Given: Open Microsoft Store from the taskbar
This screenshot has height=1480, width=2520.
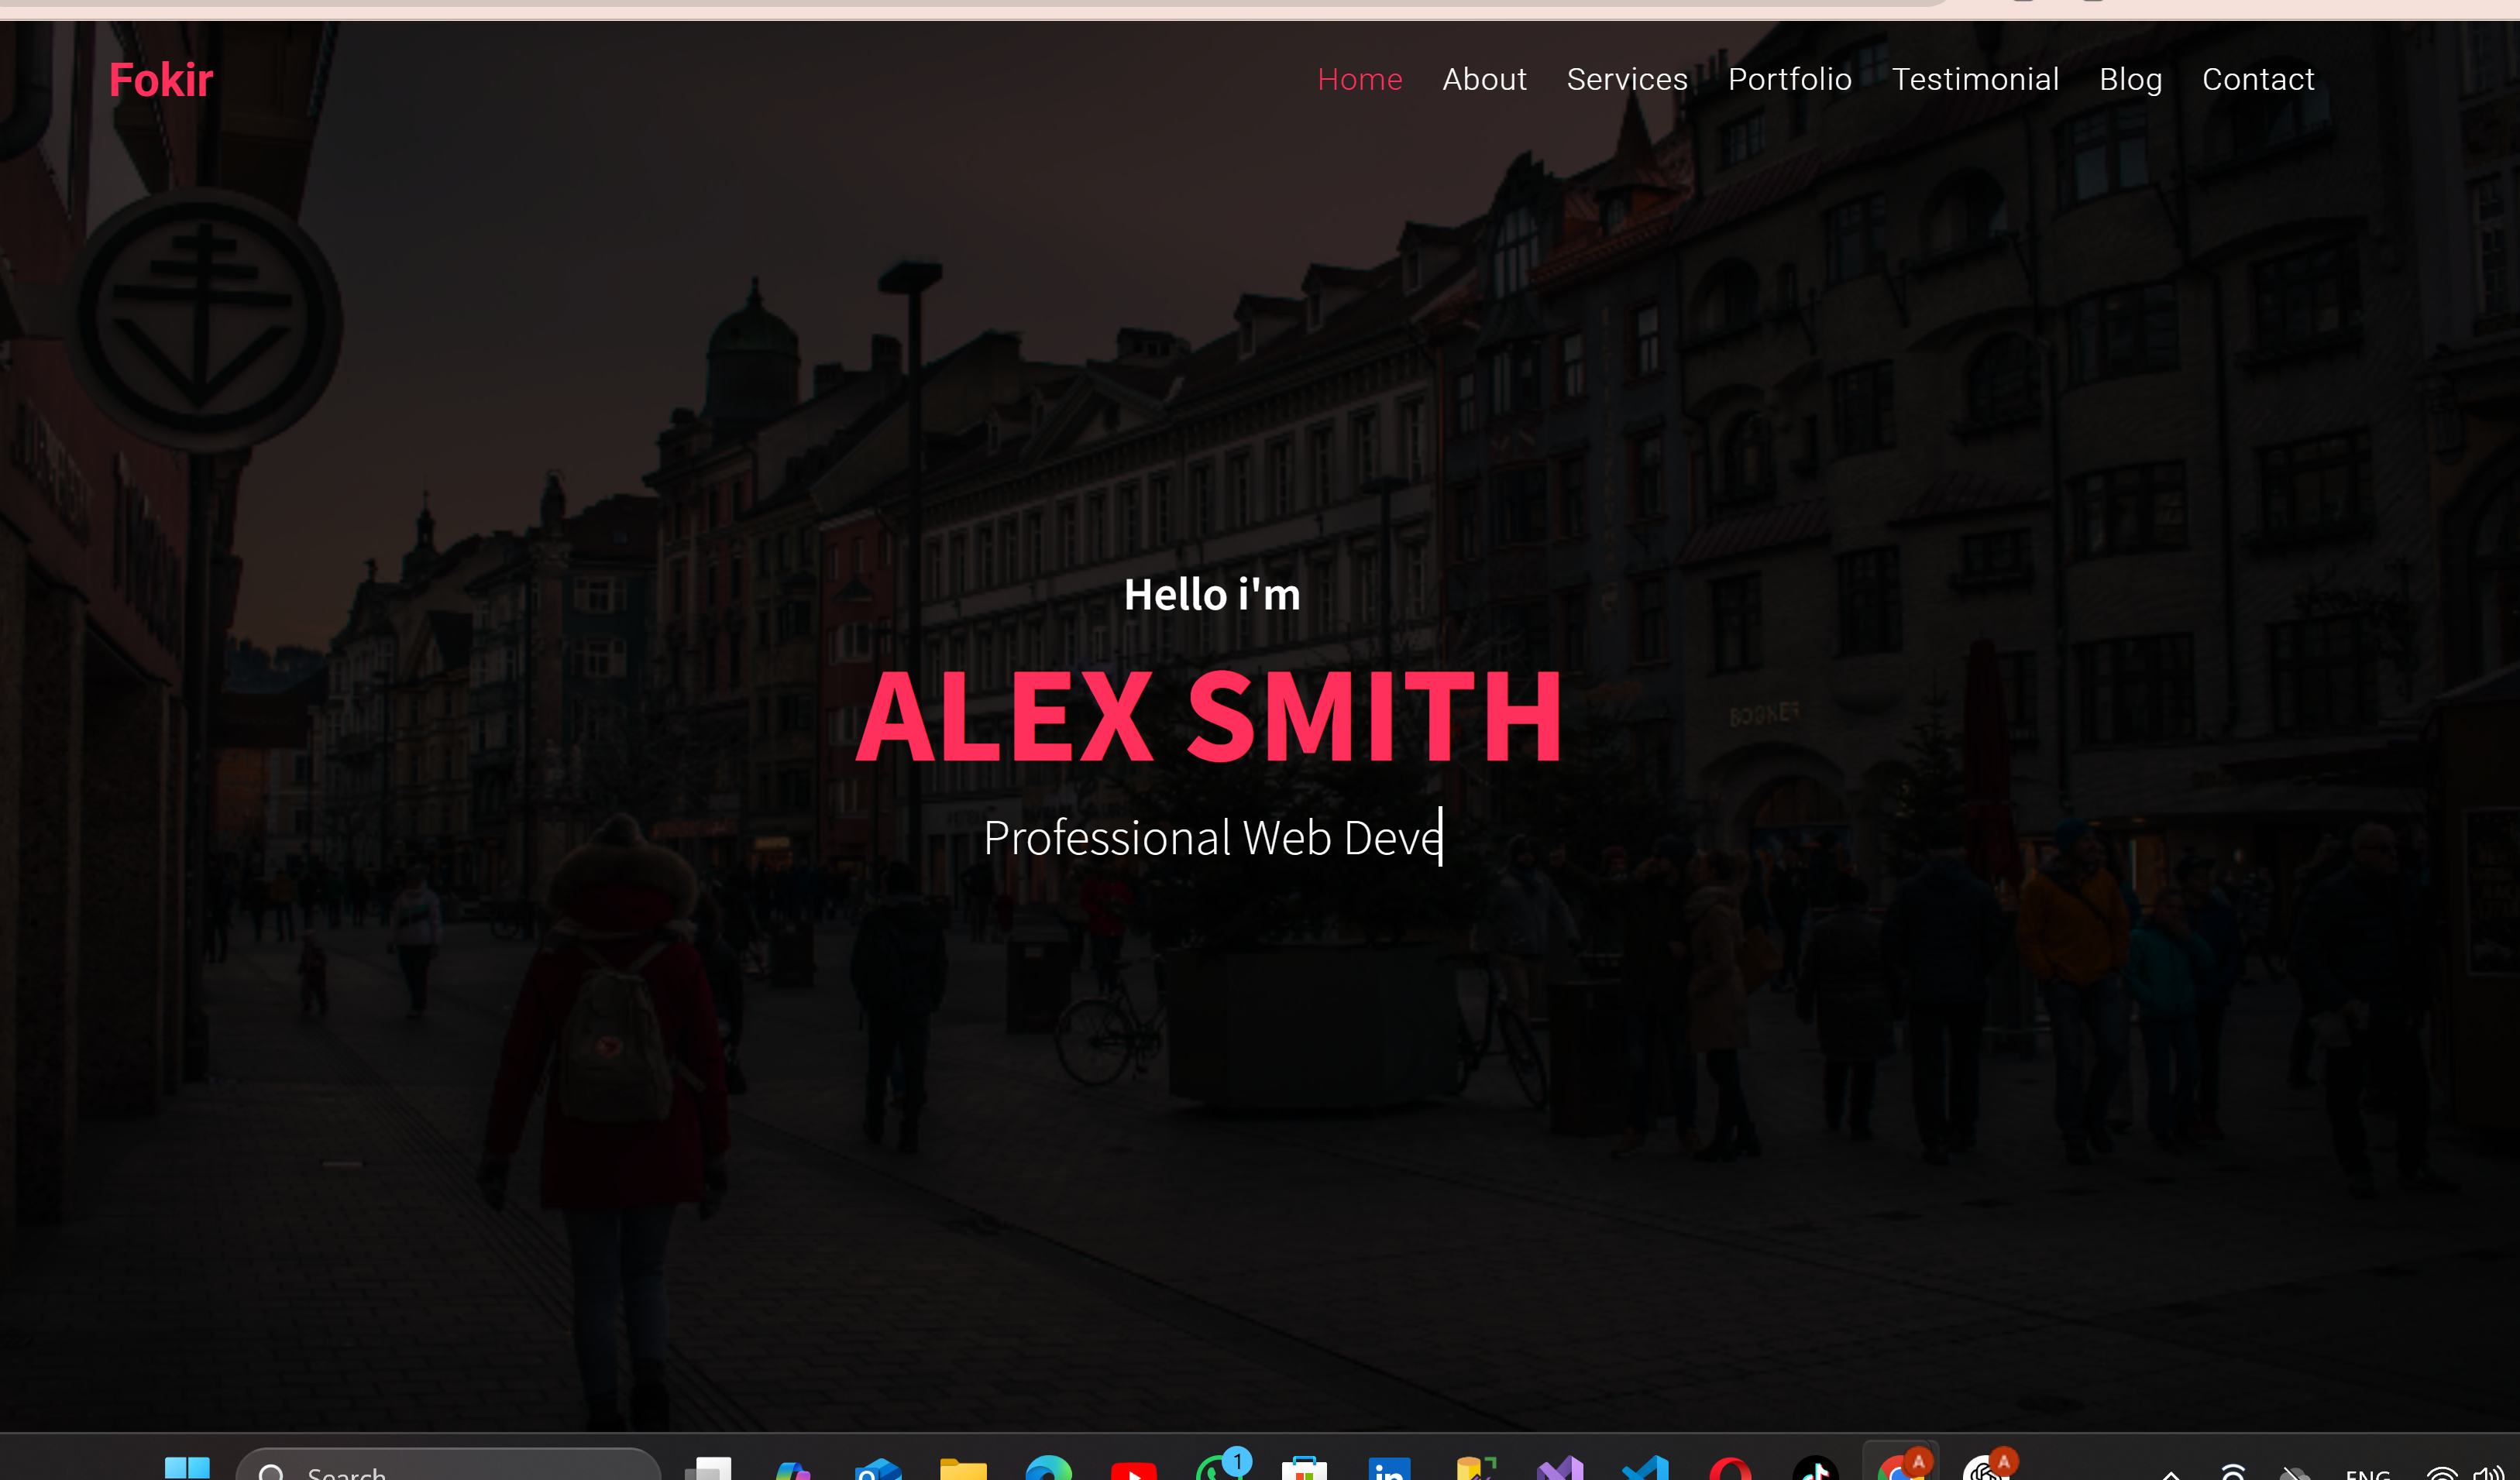Looking at the screenshot, I should click(1304, 1468).
